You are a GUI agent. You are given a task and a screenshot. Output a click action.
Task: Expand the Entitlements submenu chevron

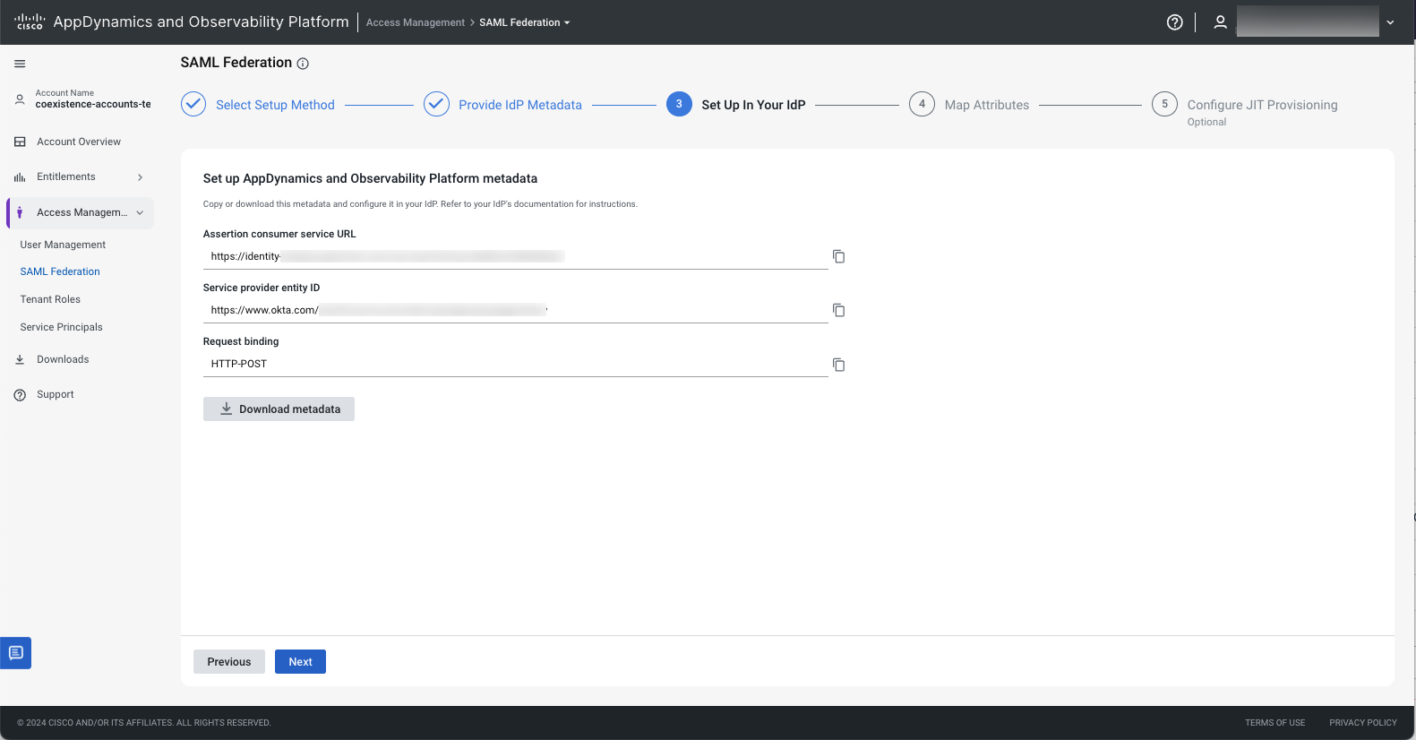click(141, 177)
